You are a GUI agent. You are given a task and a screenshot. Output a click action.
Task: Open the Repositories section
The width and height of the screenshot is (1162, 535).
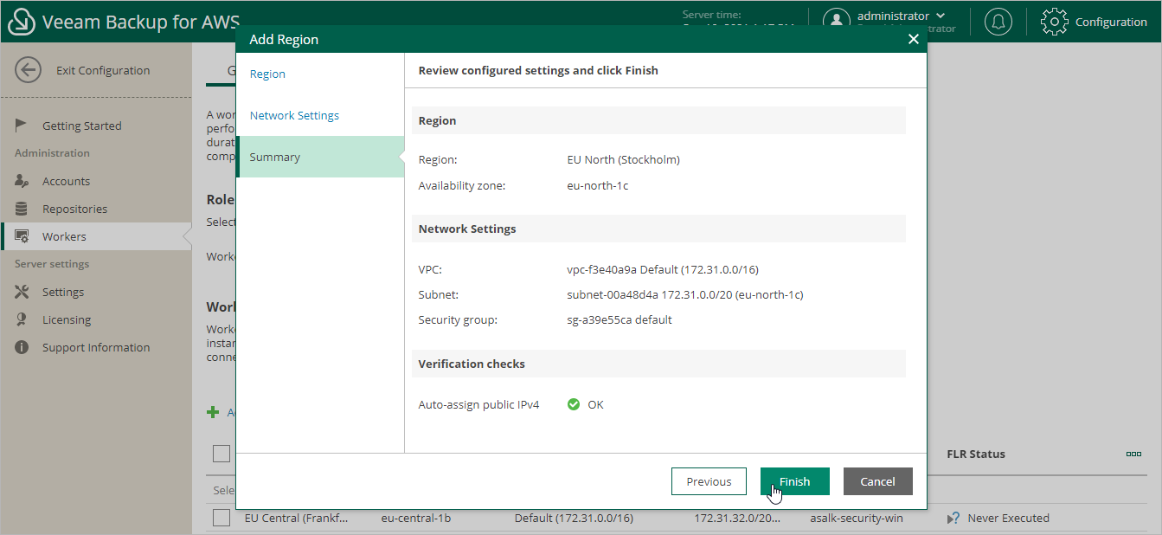[74, 209]
